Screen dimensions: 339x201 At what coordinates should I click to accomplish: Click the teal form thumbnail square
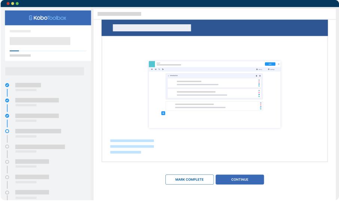152,64
